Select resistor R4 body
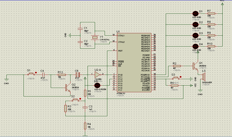The width and height of the screenshot is (232, 137). (x=85, y=126)
